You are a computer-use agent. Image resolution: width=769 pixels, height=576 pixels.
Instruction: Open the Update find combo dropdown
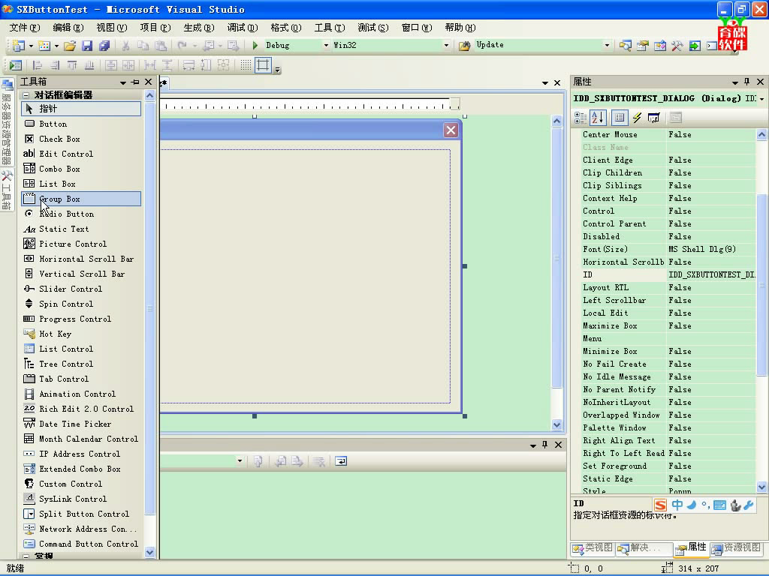607,45
